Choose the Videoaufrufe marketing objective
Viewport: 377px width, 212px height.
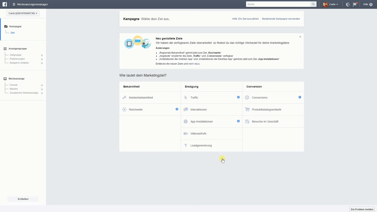click(x=198, y=133)
